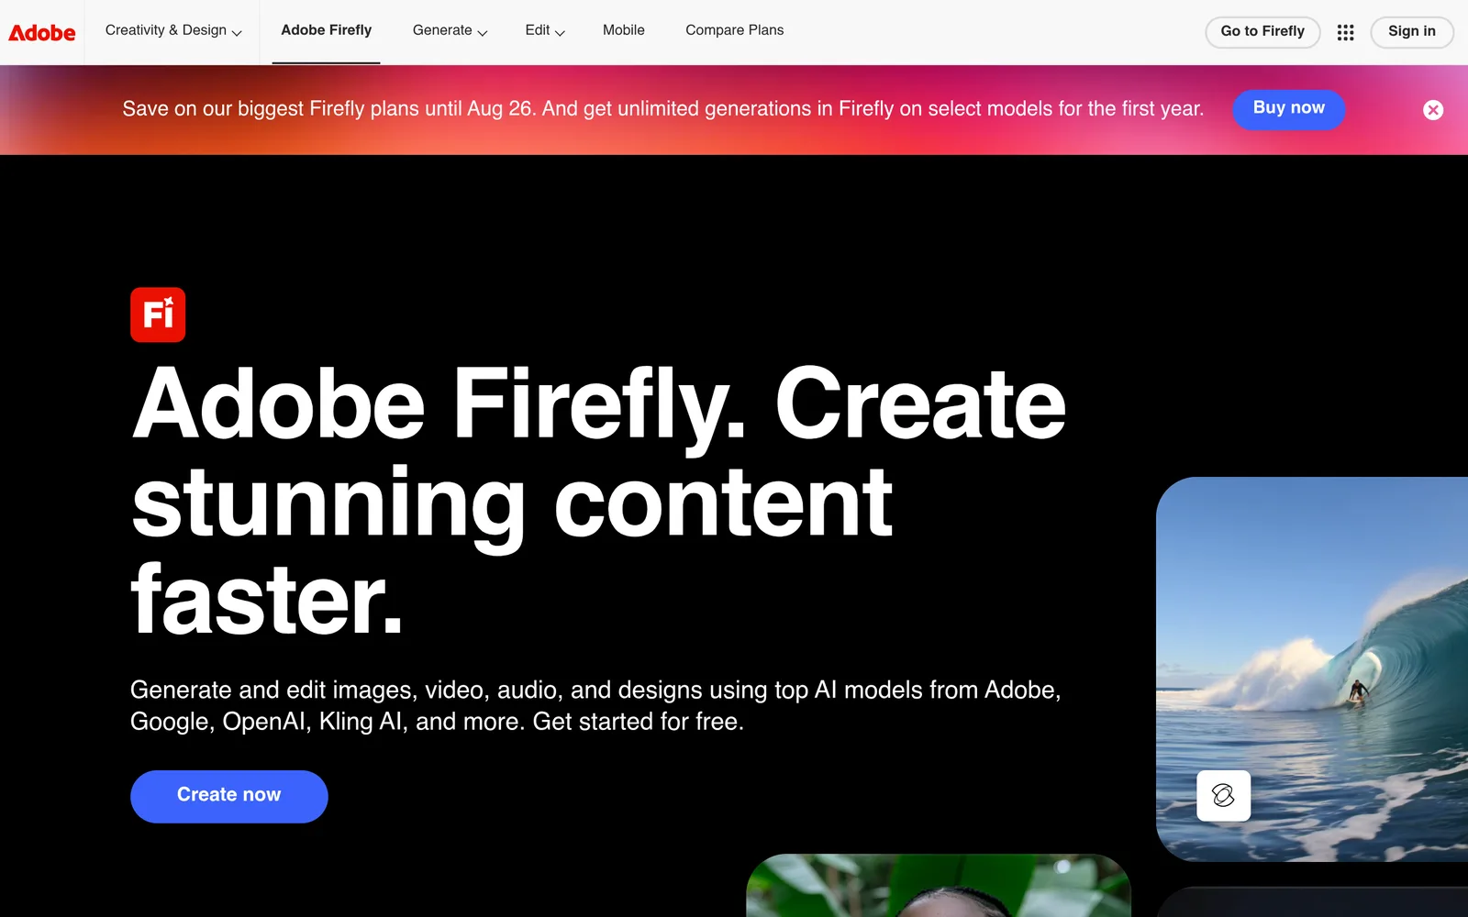This screenshot has height=917, width=1468.
Task: Click the icon badge on surfing image
Action: click(1223, 795)
